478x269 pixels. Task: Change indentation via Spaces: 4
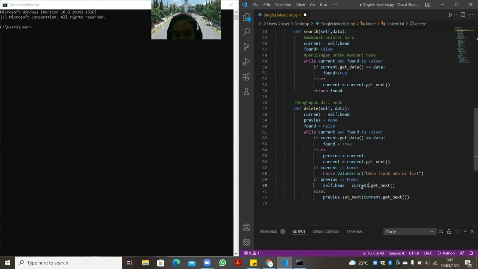tap(396, 253)
